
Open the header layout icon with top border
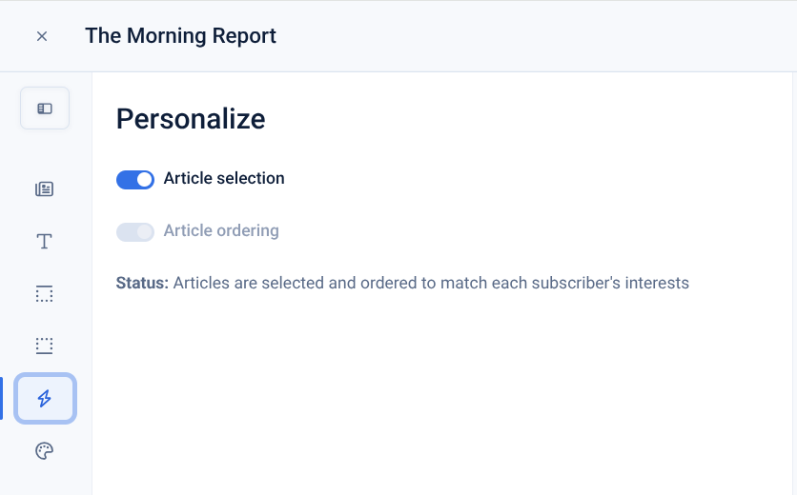(x=45, y=293)
